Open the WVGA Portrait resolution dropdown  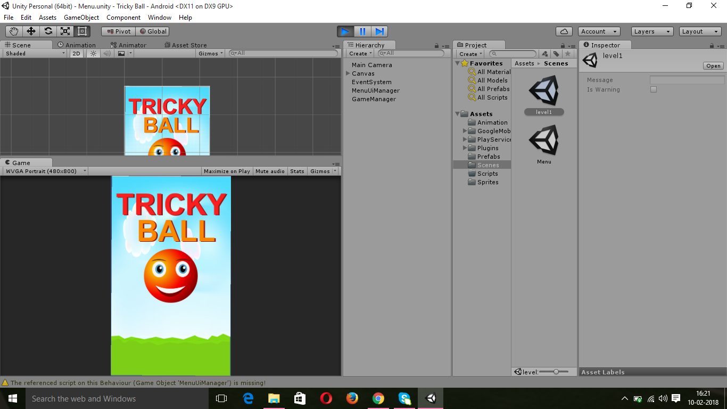coord(45,171)
